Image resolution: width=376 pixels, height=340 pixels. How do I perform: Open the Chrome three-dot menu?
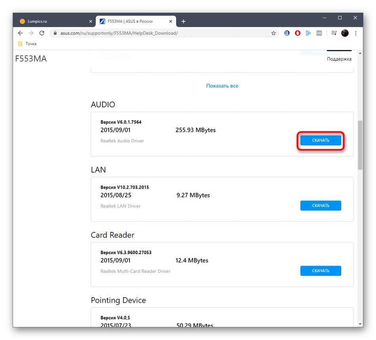356,33
